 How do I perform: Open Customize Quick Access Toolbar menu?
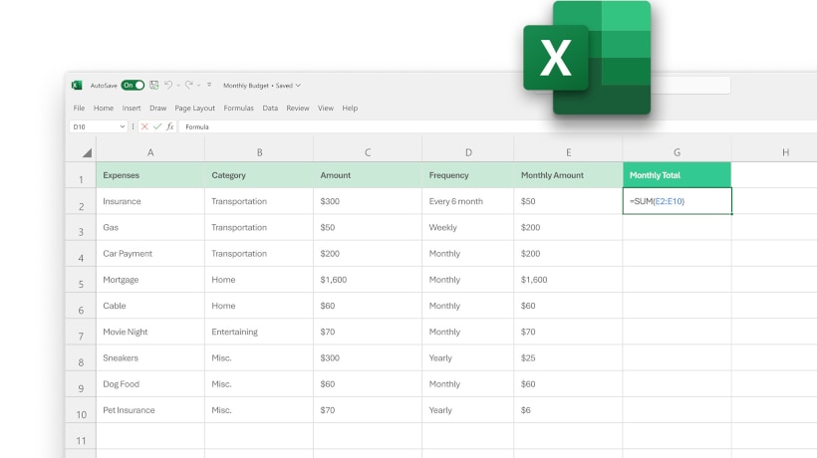[x=209, y=85]
